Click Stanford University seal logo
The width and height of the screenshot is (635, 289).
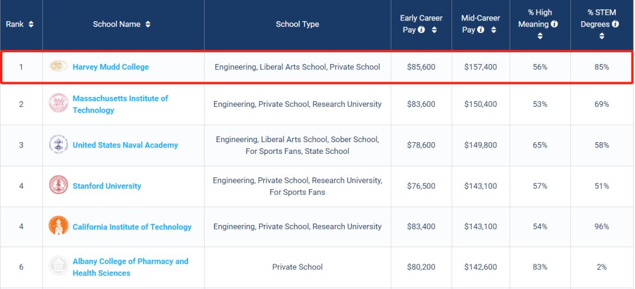(x=58, y=185)
